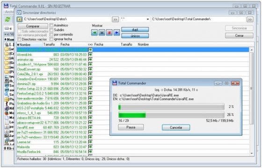Click the Comparar button
This screenshot has width=262, height=168.
33,26
